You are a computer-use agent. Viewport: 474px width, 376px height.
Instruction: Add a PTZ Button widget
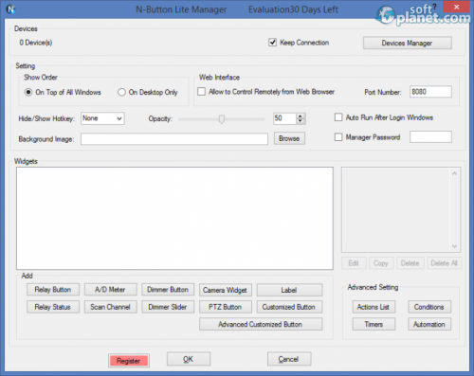225,307
